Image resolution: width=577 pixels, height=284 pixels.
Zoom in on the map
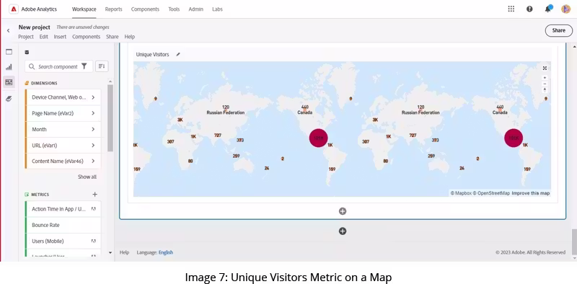point(545,78)
